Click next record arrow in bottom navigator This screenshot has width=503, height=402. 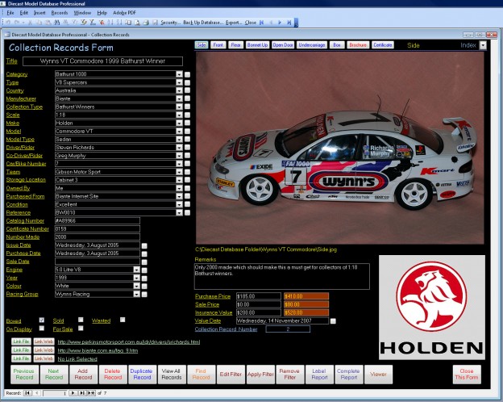click(73, 392)
